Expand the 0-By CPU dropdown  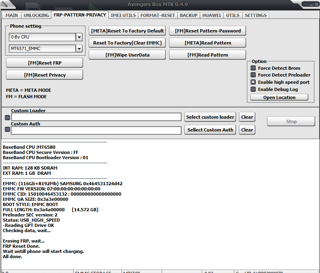(79, 37)
